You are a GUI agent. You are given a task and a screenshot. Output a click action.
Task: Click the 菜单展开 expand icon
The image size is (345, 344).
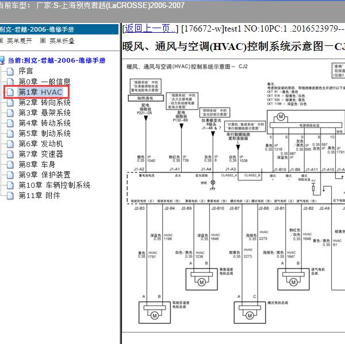(x=1, y=40)
